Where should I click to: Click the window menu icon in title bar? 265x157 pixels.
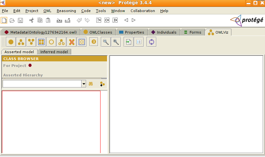pos(3,3)
